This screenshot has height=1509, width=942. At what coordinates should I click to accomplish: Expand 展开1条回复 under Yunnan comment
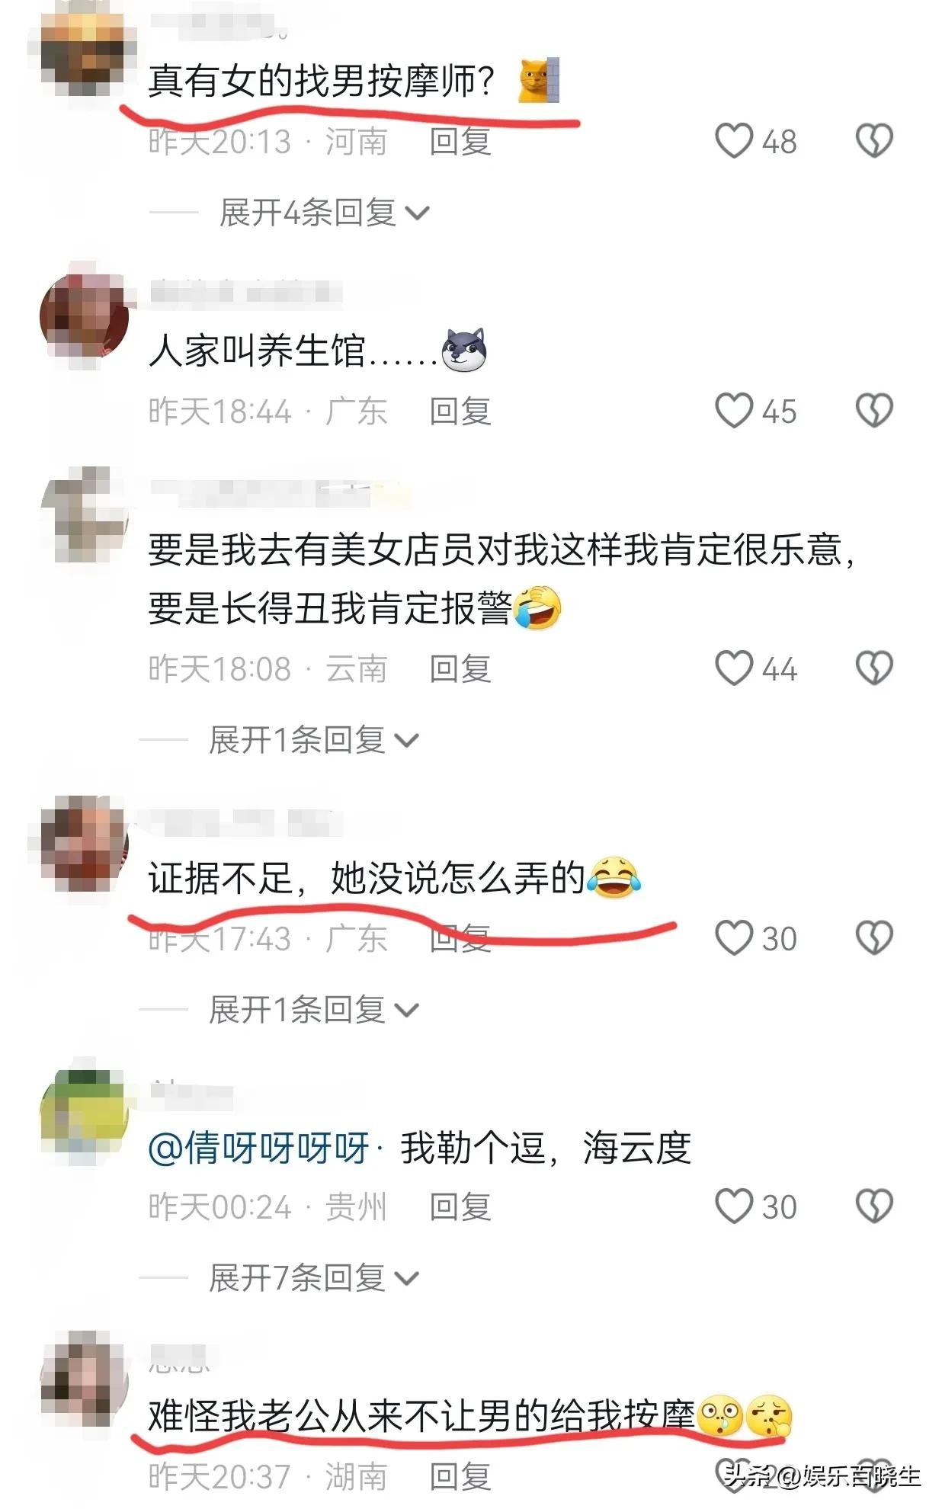pos(314,740)
